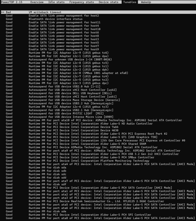
Task: Select Runtime PM for Intel Device 7abb
Action: [x=62, y=127]
